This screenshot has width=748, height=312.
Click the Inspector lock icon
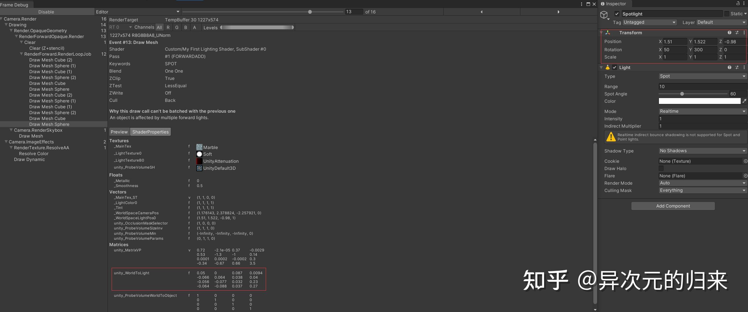coord(738,4)
